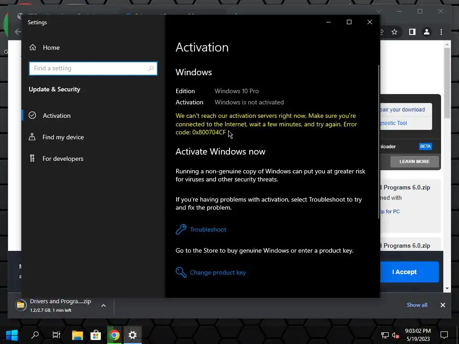Click the BETA badge on the webpage
The height and width of the screenshot is (344, 459).
pos(425,146)
